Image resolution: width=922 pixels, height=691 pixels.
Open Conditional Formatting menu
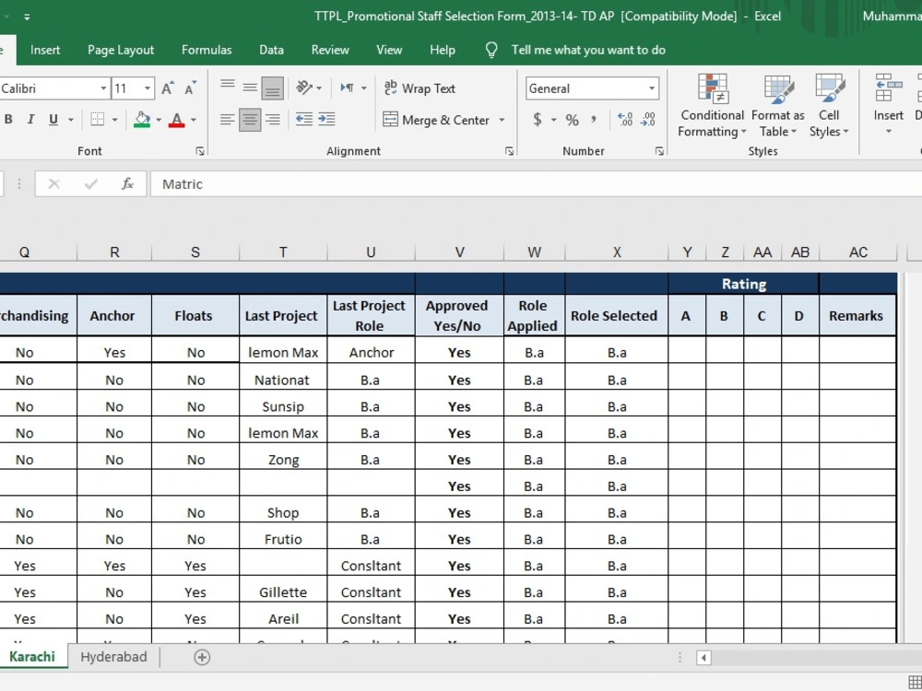pos(712,106)
